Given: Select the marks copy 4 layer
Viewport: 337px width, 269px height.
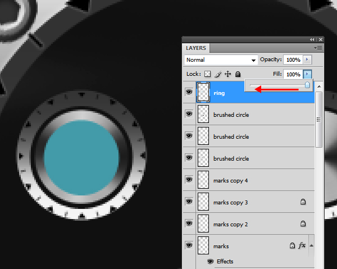Looking at the screenshot, I should [x=249, y=180].
